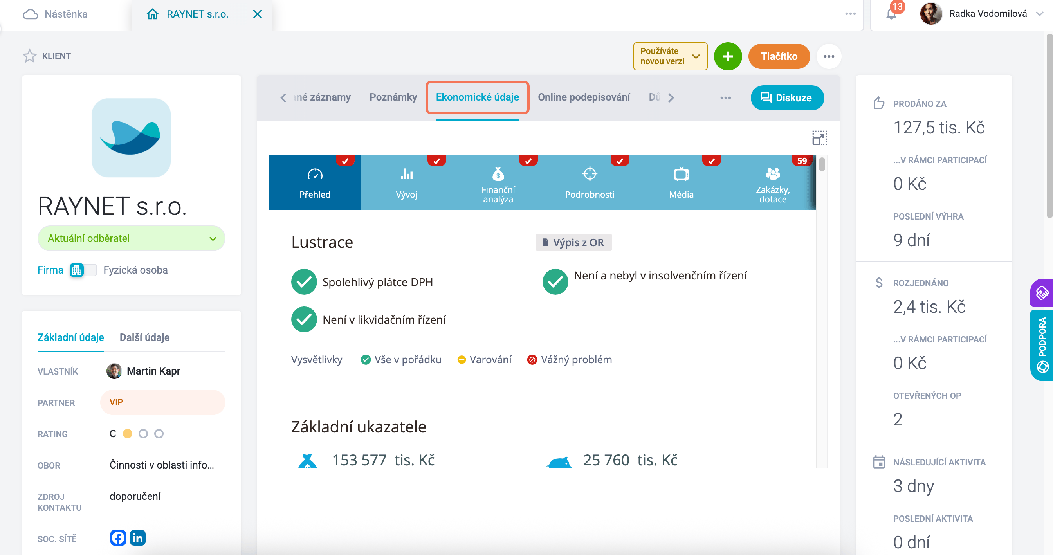Click the piggy bank icon next to 25 760 tis. Kč
This screenshot has height=555, width=1053.
(x=559, y=462)
